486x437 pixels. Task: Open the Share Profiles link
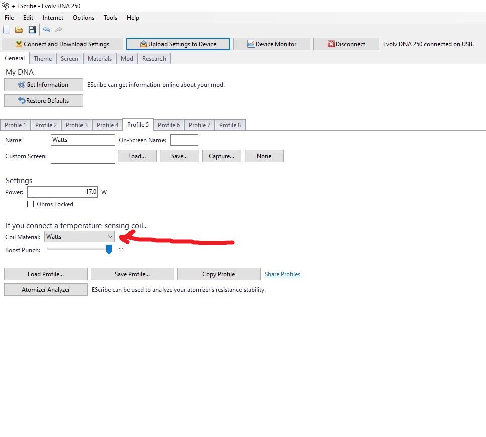282,274
